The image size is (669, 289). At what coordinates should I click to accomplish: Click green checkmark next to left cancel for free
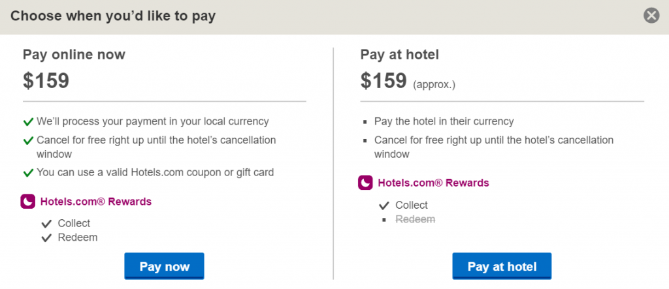28,141
